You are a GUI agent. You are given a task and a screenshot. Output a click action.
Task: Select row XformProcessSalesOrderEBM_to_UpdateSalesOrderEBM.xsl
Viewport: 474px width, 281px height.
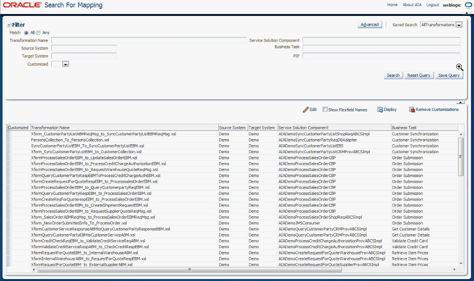click(232, 158)
